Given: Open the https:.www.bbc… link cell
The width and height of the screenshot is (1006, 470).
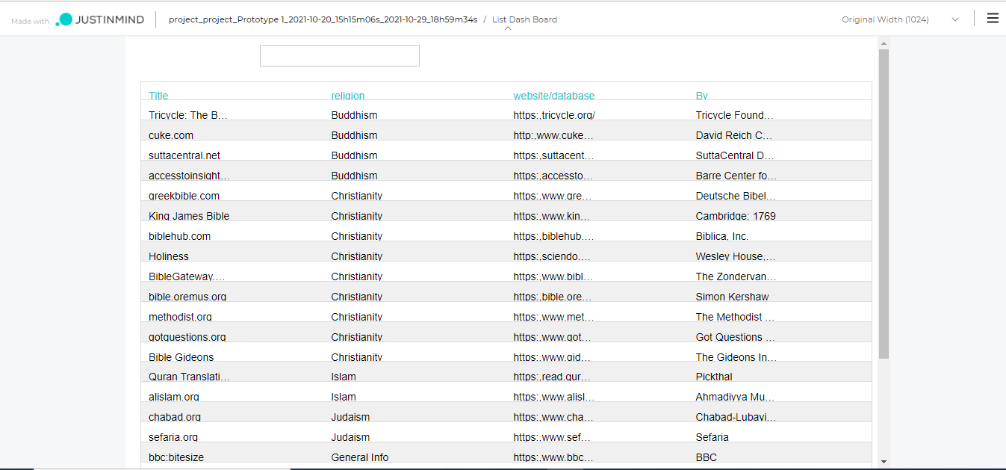Looking at the screenshot, I should [553, 457].
